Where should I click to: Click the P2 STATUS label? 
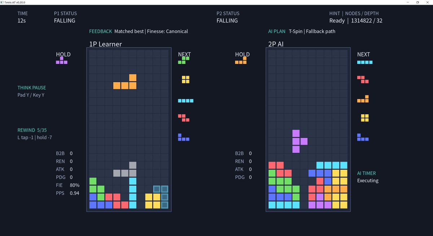(x=228, y=13)
